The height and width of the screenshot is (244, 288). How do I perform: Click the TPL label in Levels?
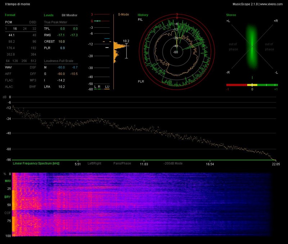click(47, 29)
